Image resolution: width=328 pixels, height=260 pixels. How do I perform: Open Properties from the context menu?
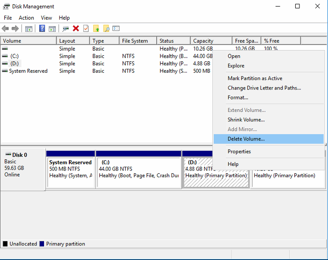(268, 151)
